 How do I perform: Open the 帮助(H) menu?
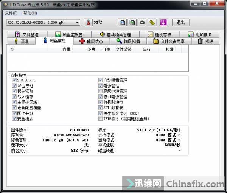[30, 13]
